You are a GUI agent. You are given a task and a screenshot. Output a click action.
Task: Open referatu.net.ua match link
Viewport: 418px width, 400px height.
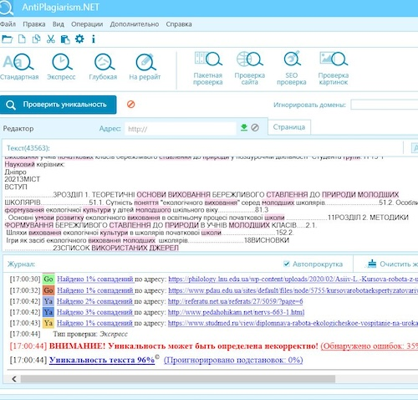(236, 301)
